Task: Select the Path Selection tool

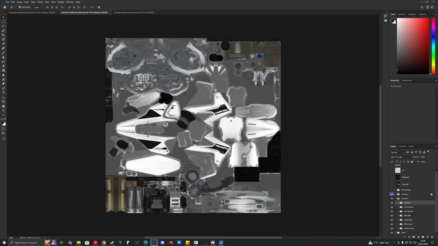Action: 3,97
